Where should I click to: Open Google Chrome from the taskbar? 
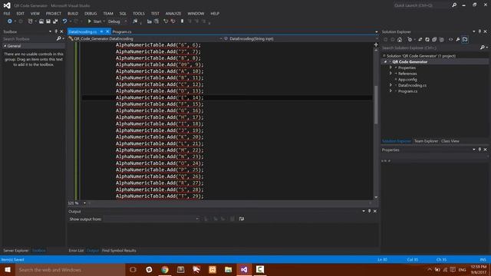(165, 270)
